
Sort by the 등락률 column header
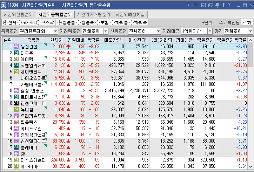click(93, 40)
